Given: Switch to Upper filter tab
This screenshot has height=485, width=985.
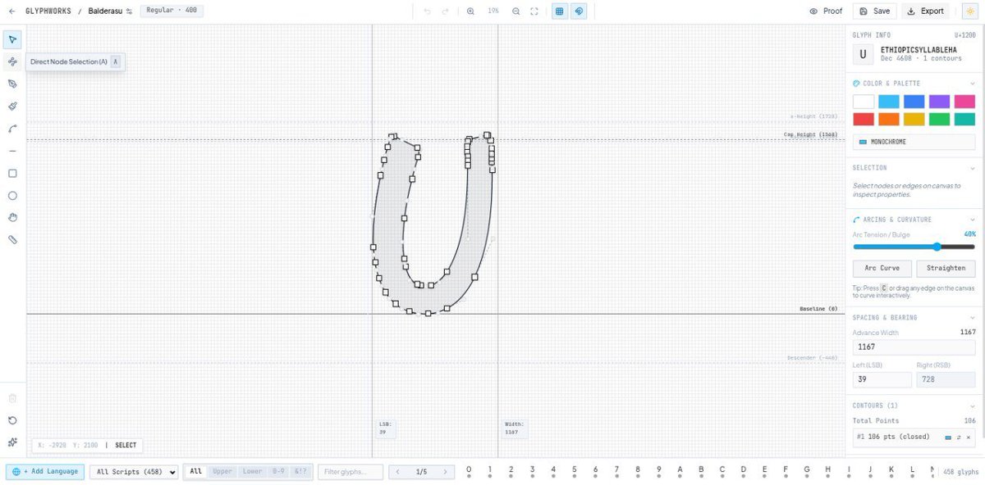Looking at the screenshot, I should coord(222,472).
